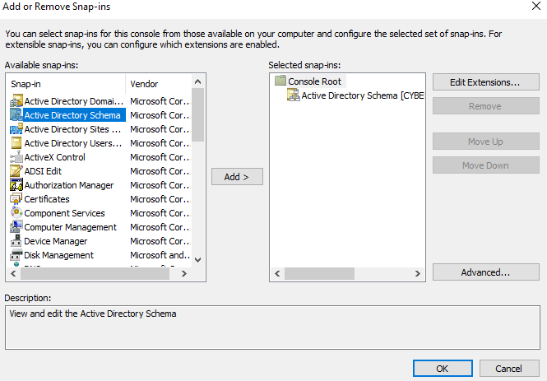
Task: Click the Active Directory Schema icon in available list
Action: [16, 115]
